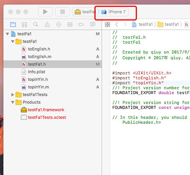Open the Issue navigator
This screenshot has height=175, width=190.
click(x=47, y=24)
